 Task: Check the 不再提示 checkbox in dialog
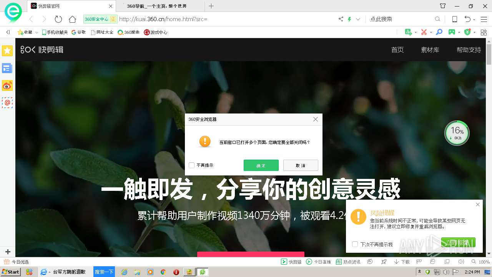pyautogui.click(x=191, y=165)
